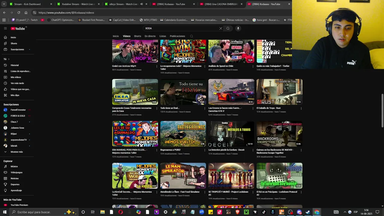Expand Mostrar más subscriptions
This screenshot has height=216, width=384.
tap(17, 152)
